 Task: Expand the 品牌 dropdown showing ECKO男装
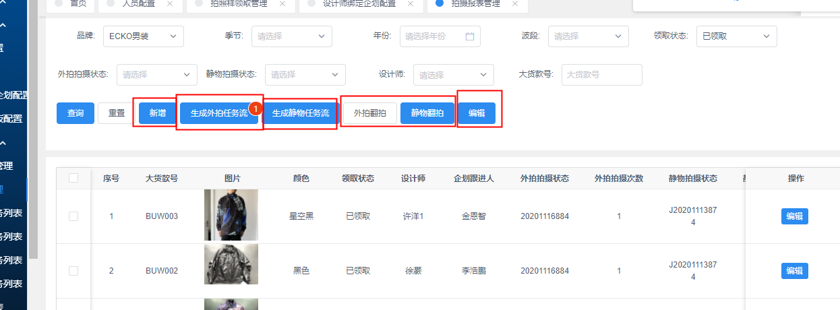pos(144,36)
